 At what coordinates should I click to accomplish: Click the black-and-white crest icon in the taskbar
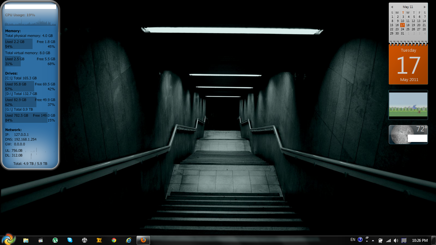point(85,240)
